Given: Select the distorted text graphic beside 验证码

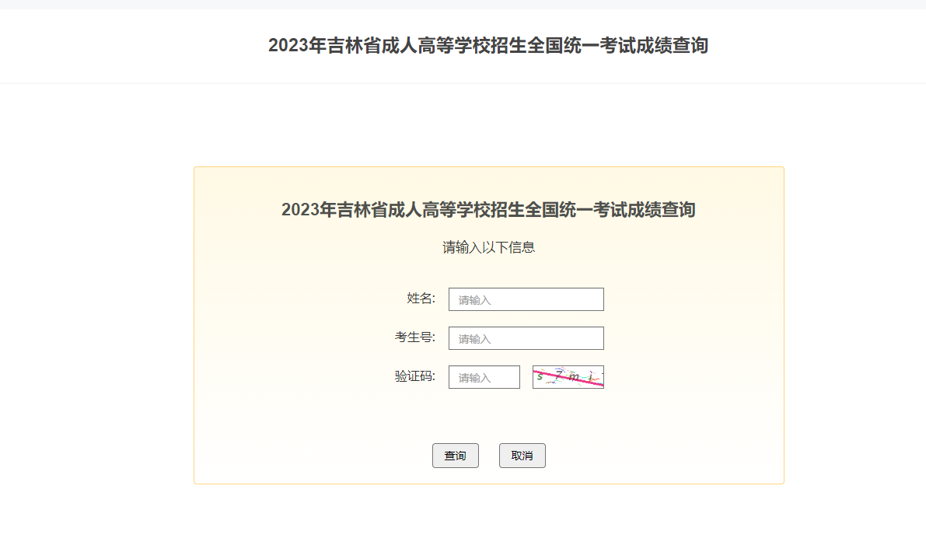Looking at the screenshot, I should (x=568, y=377).
